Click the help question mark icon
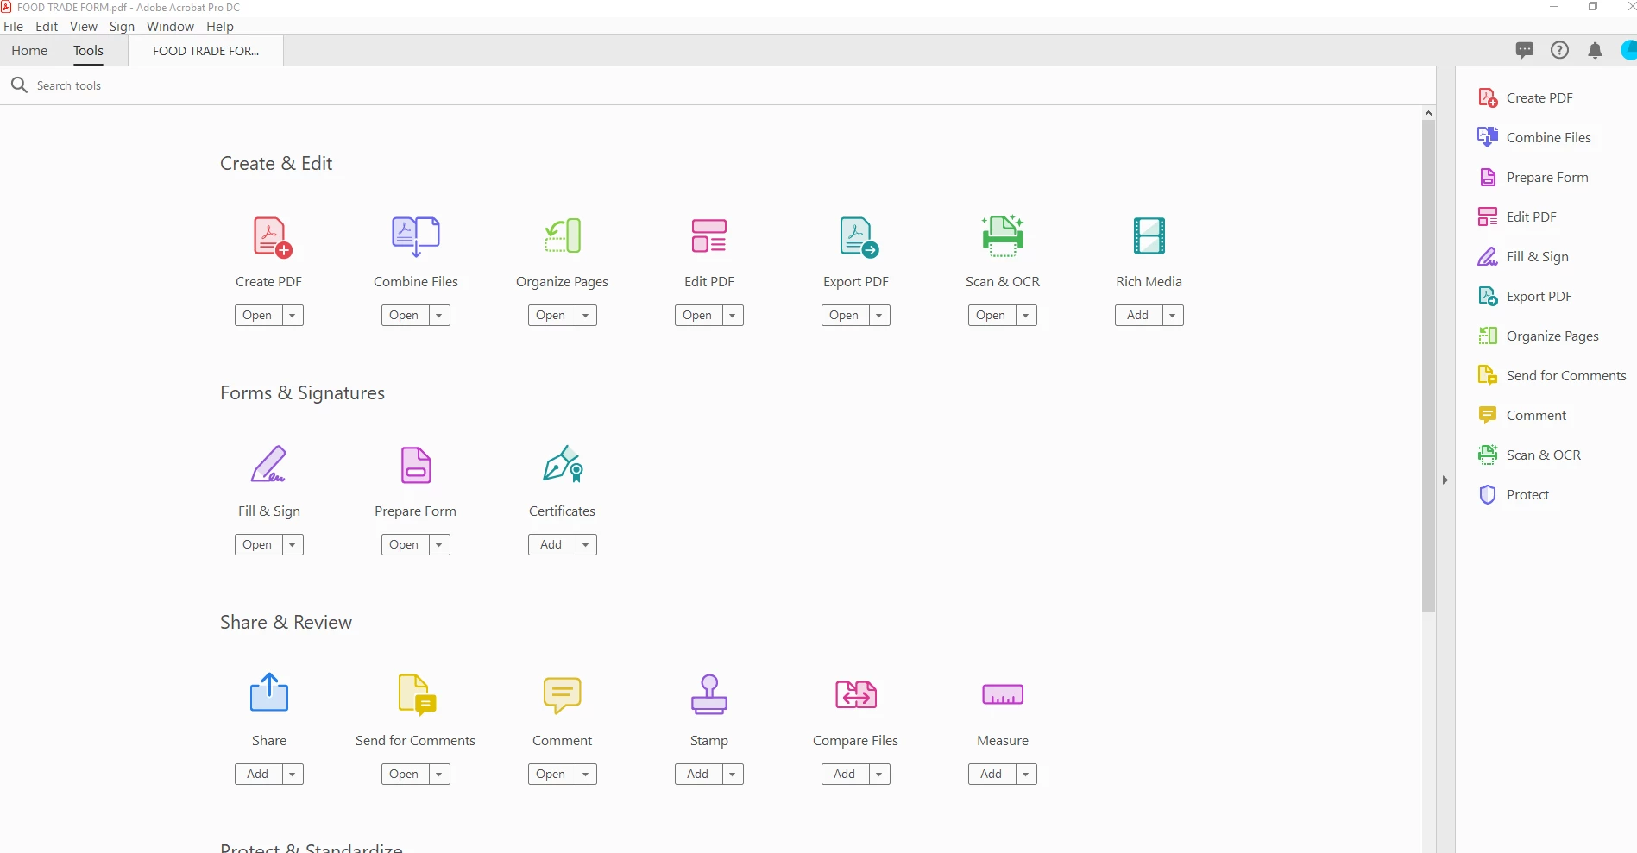Viewport: 1637px width, 853px height. point(1560,50)
